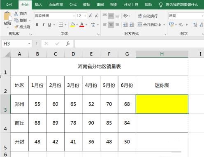Align text right icon
This screenshot has width=204, height=157.
(117, 25)
